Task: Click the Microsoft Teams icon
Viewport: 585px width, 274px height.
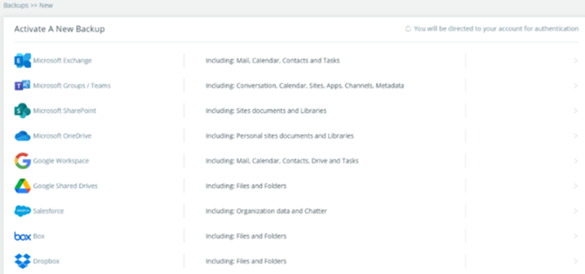Action: [22, 86]
